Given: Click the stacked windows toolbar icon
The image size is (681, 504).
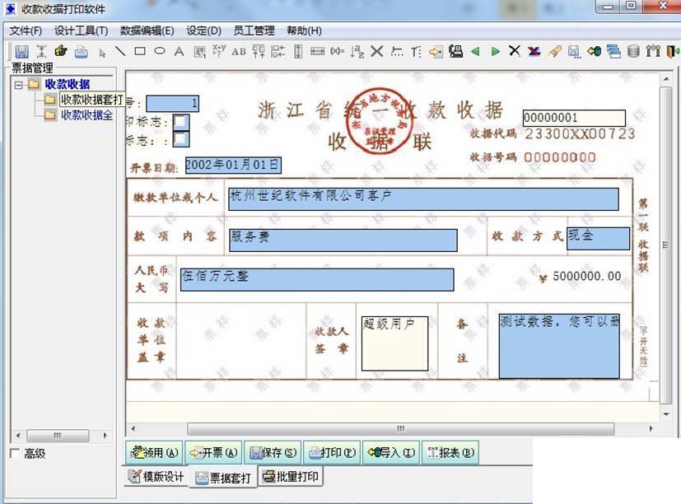Looking at the screenshot, I should tap(613, 51).
